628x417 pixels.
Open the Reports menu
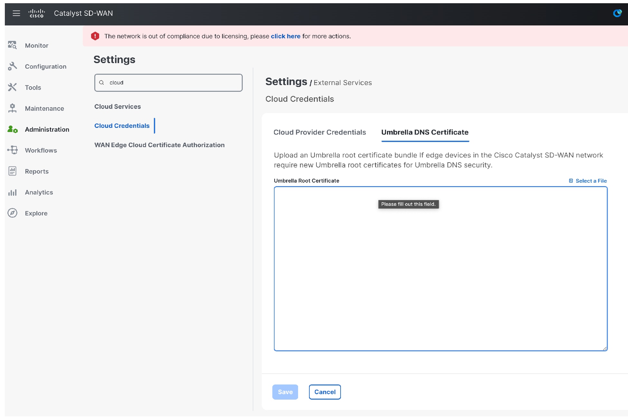pyautogui.click(x=37, y=171)
